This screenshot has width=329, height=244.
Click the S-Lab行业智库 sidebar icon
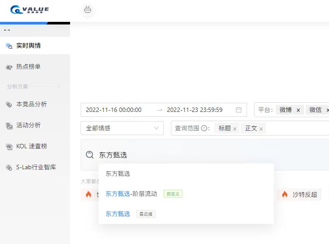tap(9, 167)
